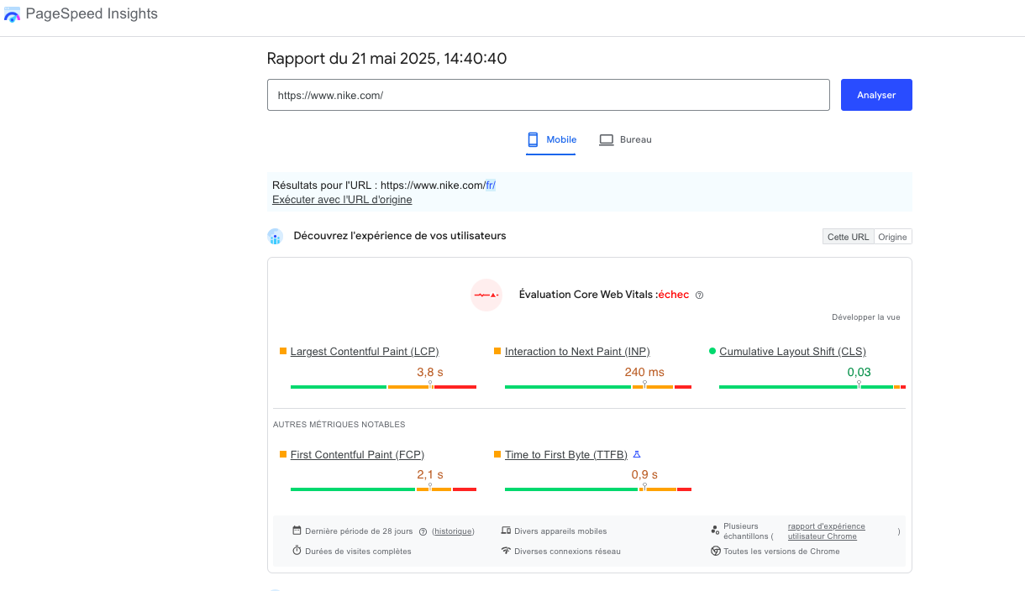Open the Core Web Vitals help icon
The width and height of the screenshot is (1025, 591).
click(x=699, y=295)
